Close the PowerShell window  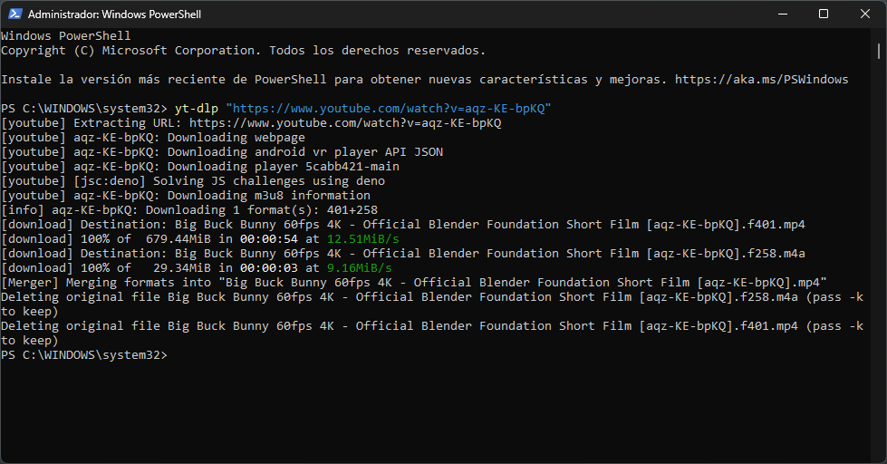(x=865, y=14)
